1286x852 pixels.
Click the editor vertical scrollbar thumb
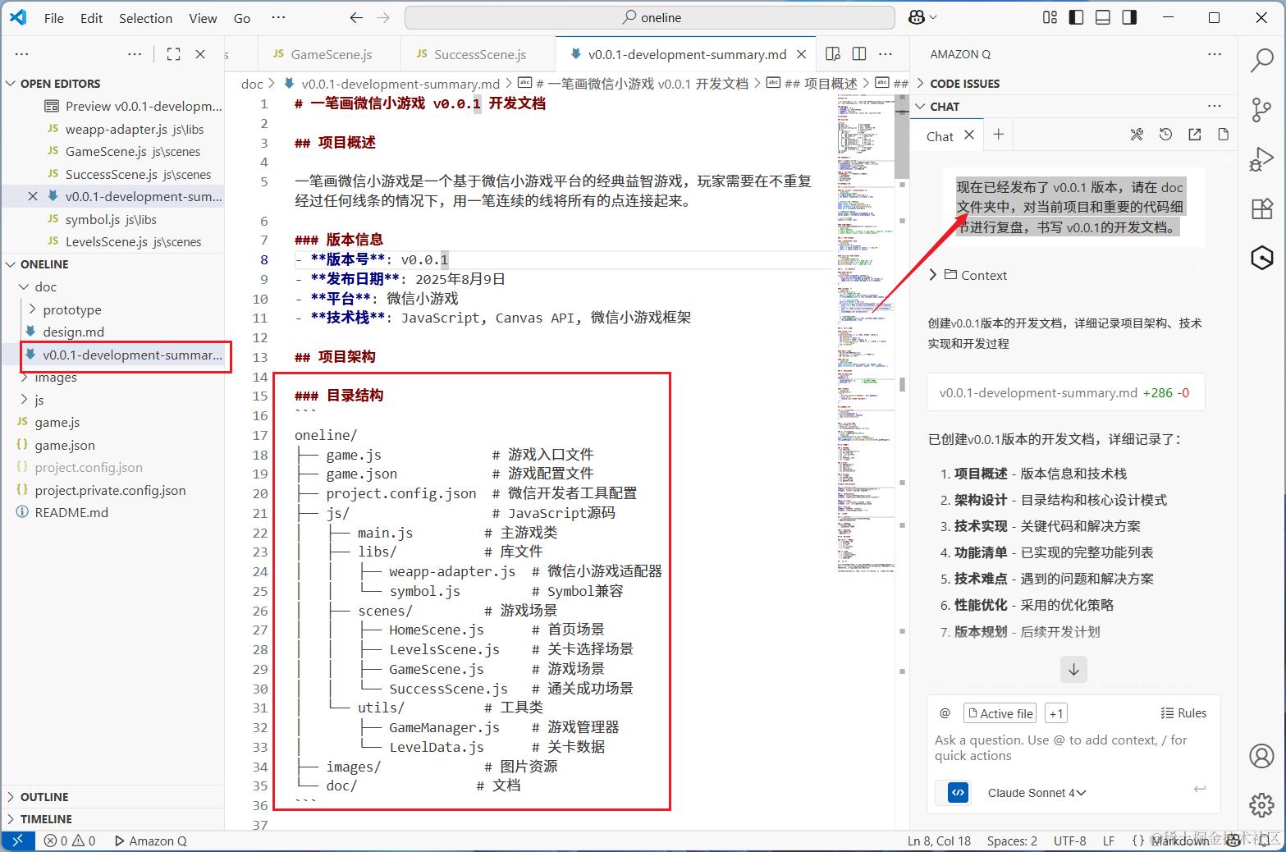[901, 136]
